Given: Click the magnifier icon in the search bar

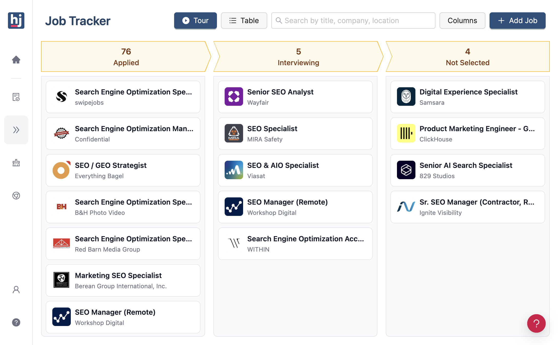Looking at the screenshot, I should pos(279,21).
